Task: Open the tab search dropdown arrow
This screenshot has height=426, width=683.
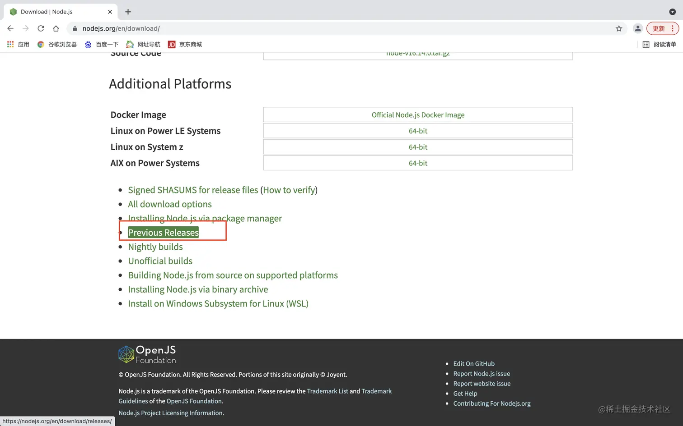Action: 672,12
